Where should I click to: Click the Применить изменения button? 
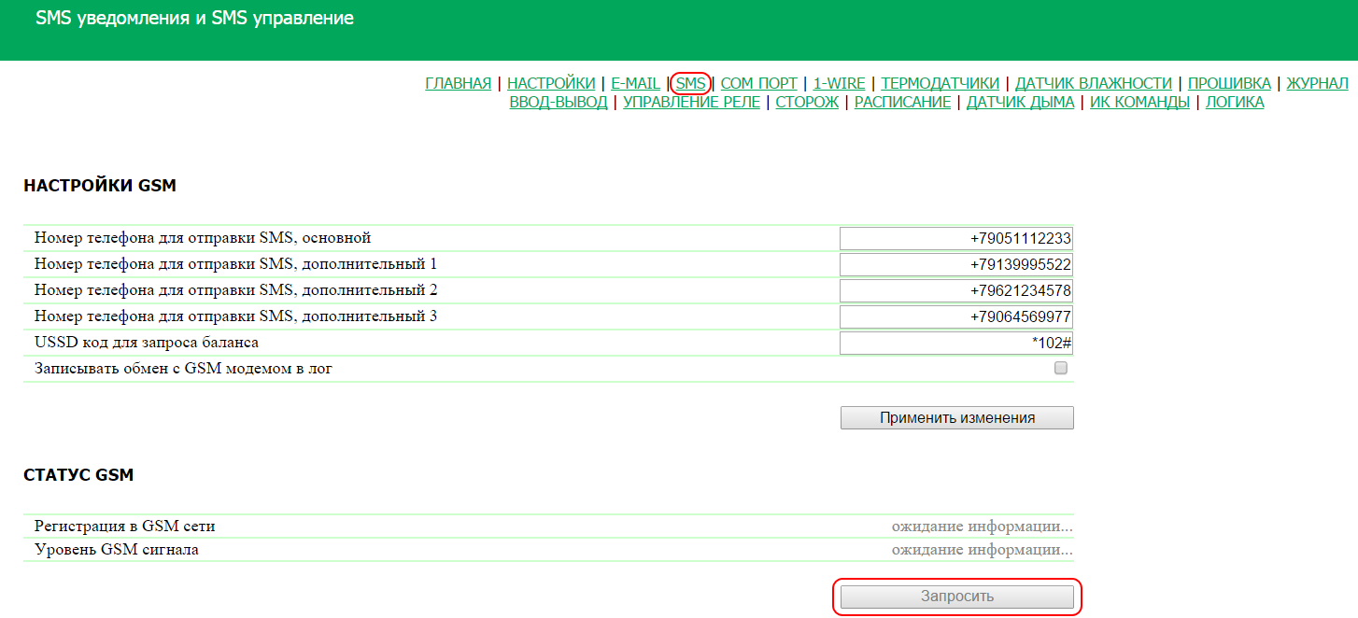(x=956, y=418)
